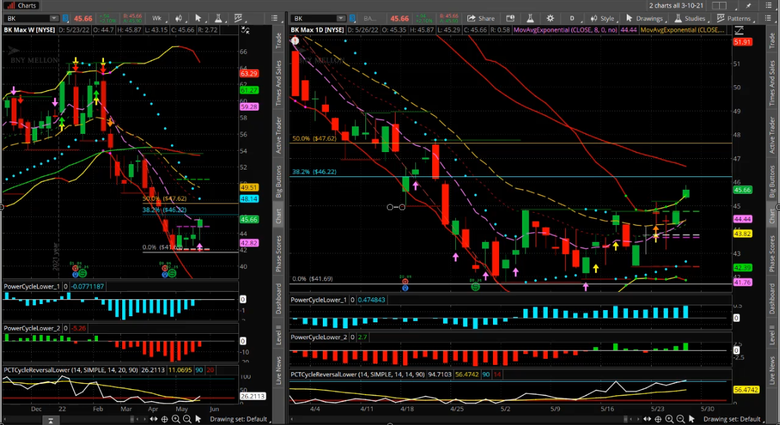Viewport: 780px width, 425px height.
Task: Zoom out on the right chart
Action: [x=681, y=419]
